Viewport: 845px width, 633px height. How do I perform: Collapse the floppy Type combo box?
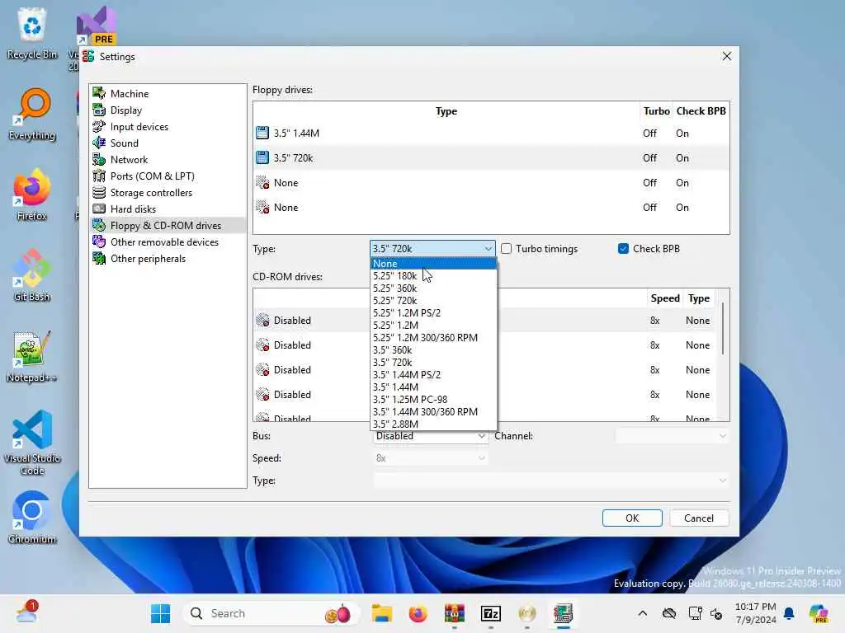click(x=432, y=248)
